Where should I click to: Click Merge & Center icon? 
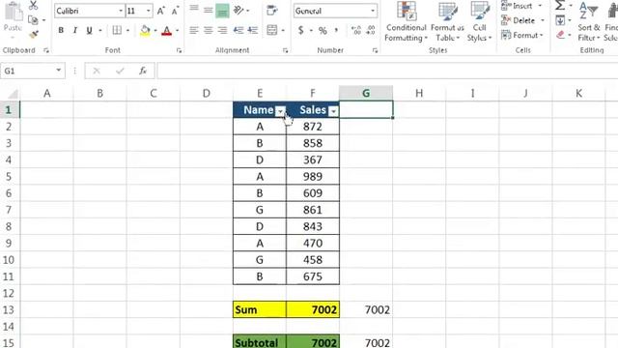[x=272, y=30]
